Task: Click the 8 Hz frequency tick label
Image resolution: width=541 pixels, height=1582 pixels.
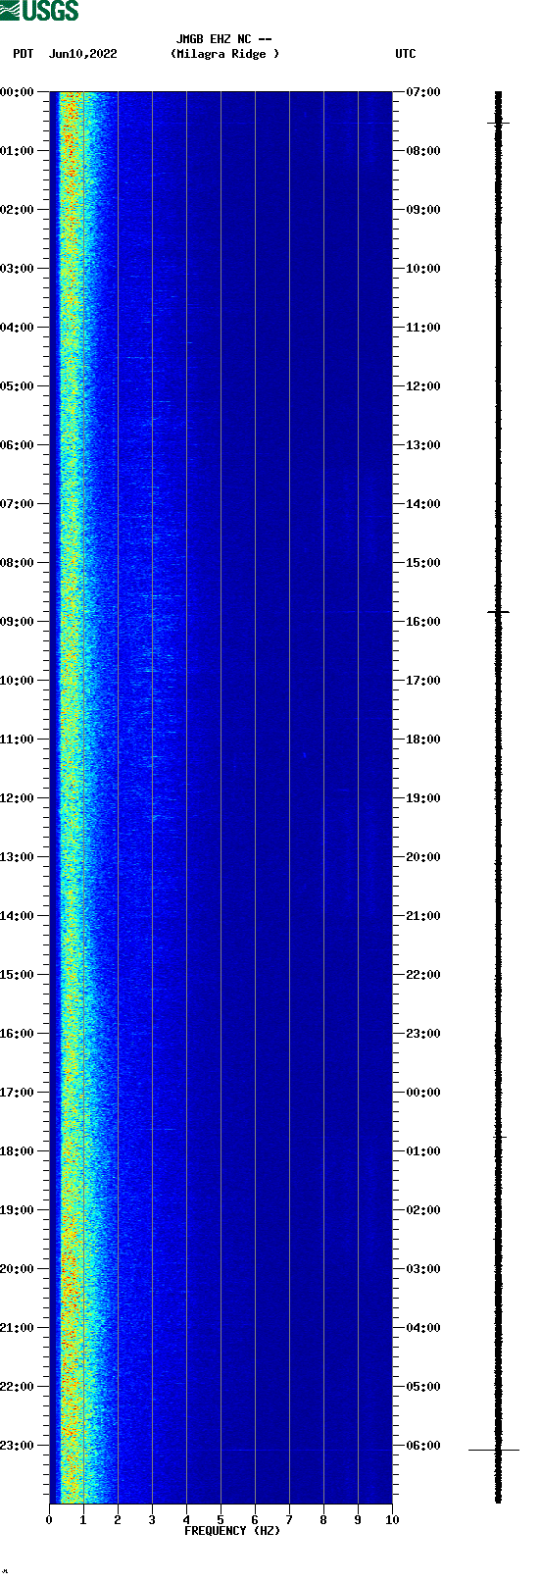Action: (323, 1520)
